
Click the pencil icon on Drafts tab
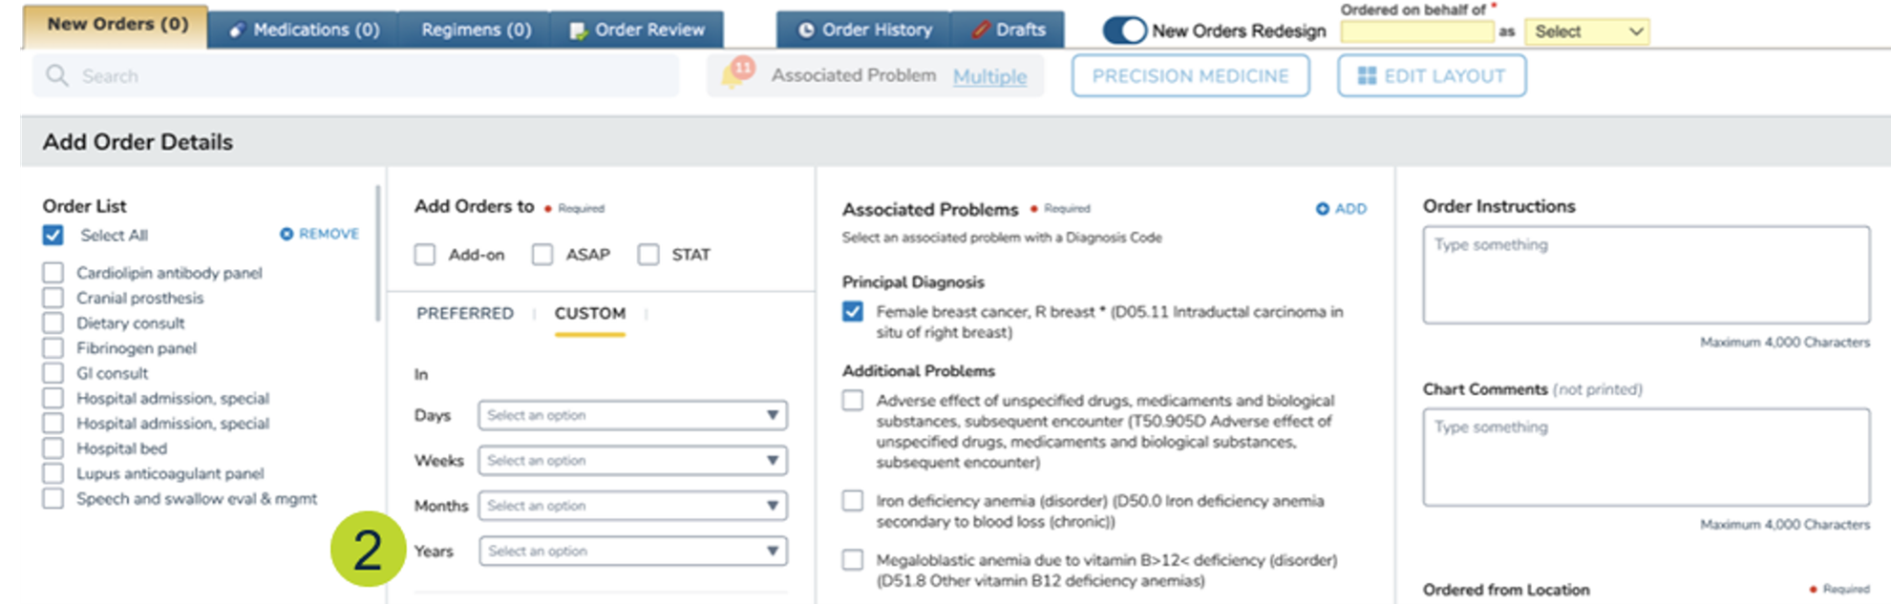coord(980,31)
